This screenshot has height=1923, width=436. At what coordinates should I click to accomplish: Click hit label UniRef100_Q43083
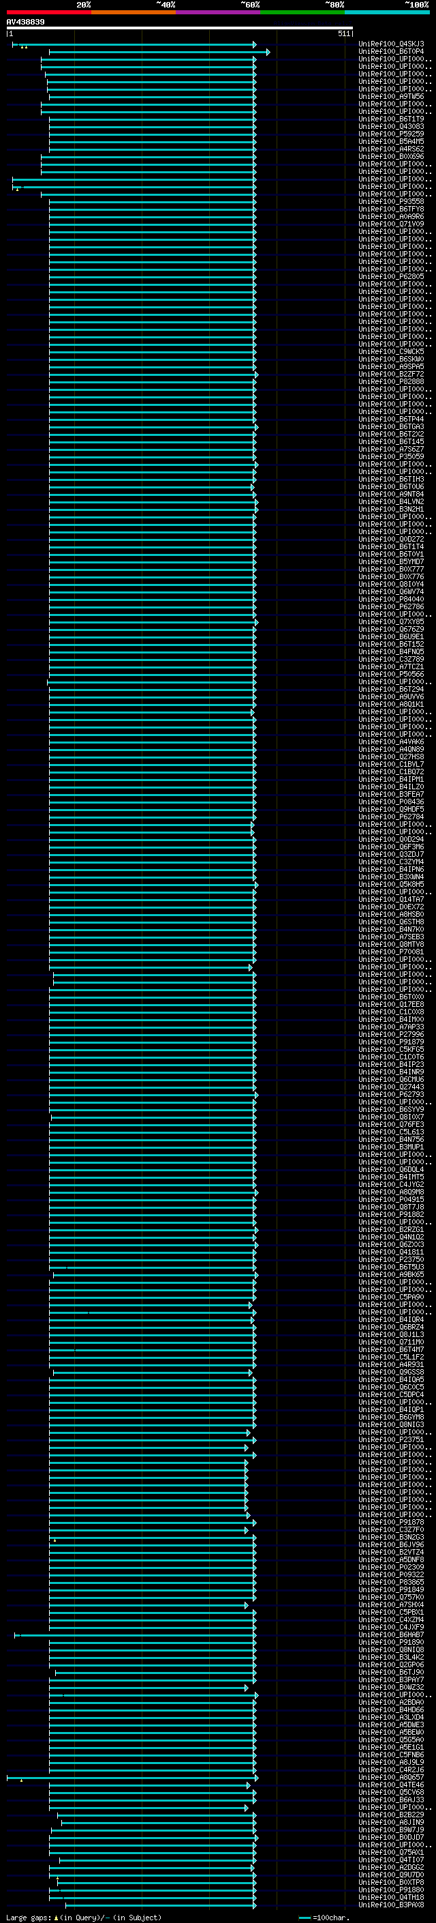pyautogui.click(x=391, y=126)
